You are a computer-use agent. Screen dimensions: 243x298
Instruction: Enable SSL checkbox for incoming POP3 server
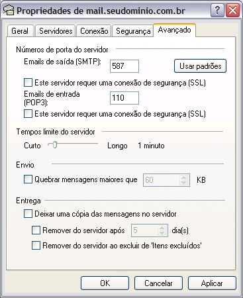[x=28, y=114]
